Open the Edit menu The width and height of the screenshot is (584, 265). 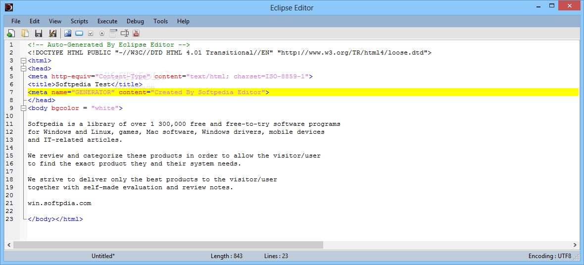point(35,21)
